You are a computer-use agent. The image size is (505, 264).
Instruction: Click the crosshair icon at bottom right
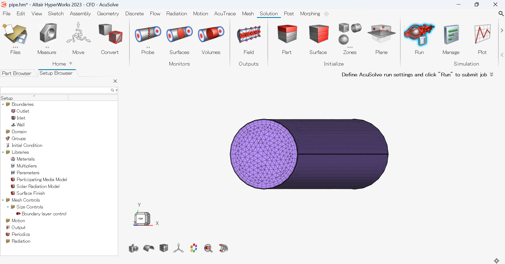(497, 261)
